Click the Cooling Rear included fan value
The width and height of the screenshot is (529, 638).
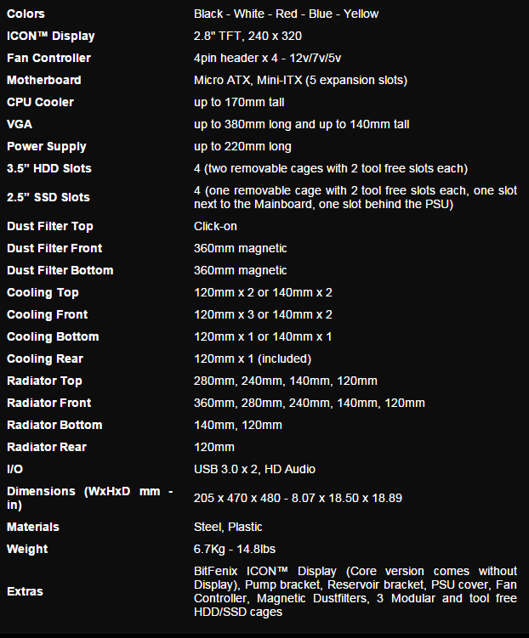tap(253, 359)
